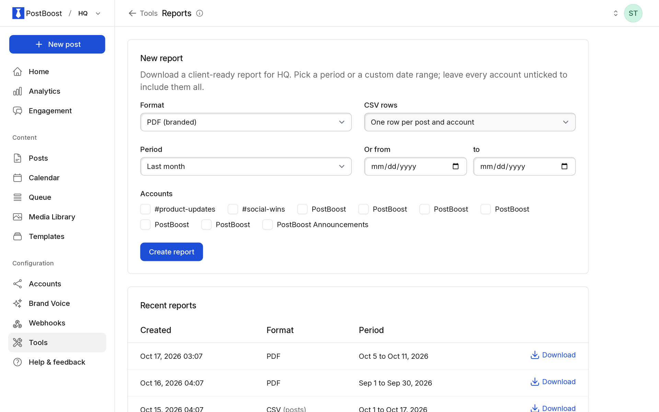Click the Tools breadcrumb link in header
Viewport: 659px width, 412px height.
pos(149,13)
